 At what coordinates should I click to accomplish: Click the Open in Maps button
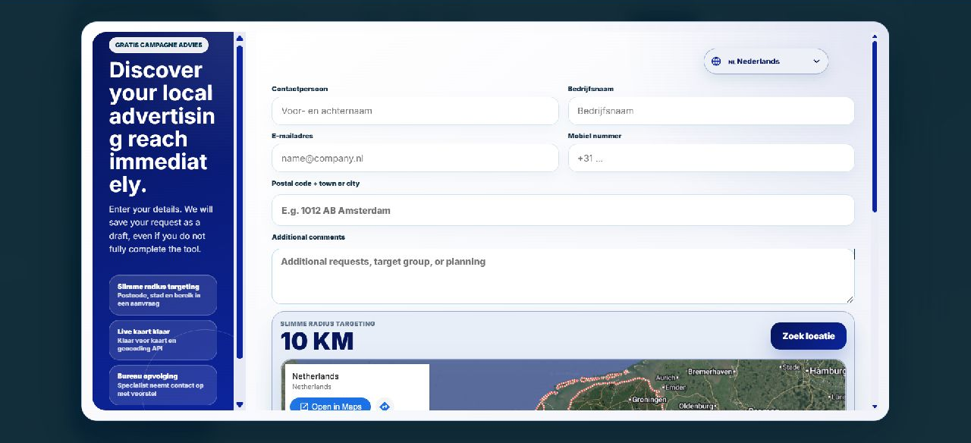coord(330,406)
